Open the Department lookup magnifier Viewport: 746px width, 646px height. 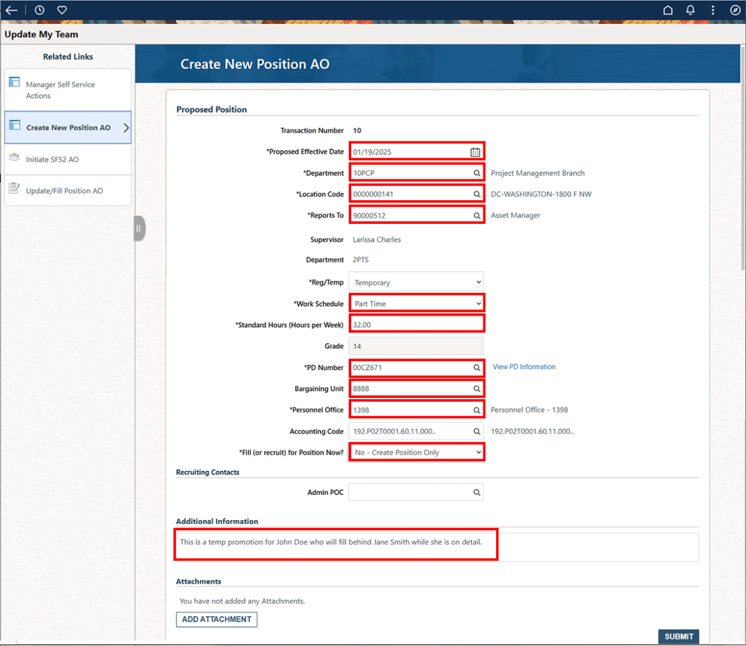click(x=476, y=172)
